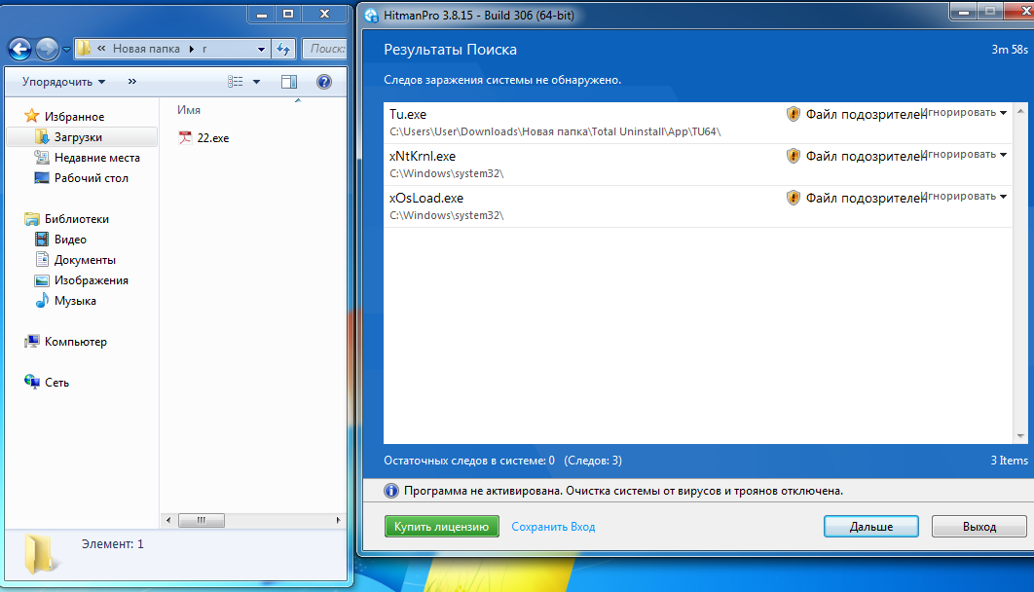Select the xNtKrnl.exe result row

(x=697, y=165)
